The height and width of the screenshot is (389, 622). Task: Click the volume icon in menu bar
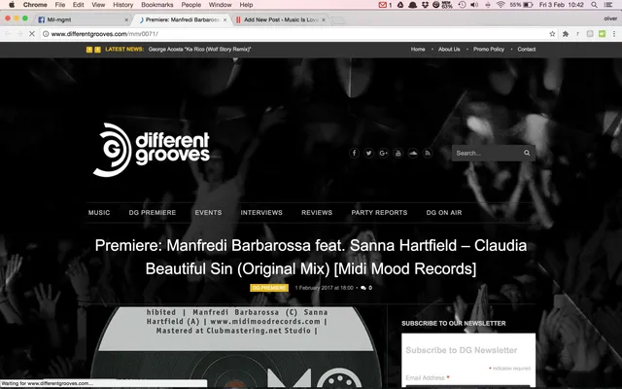point(474,5)
